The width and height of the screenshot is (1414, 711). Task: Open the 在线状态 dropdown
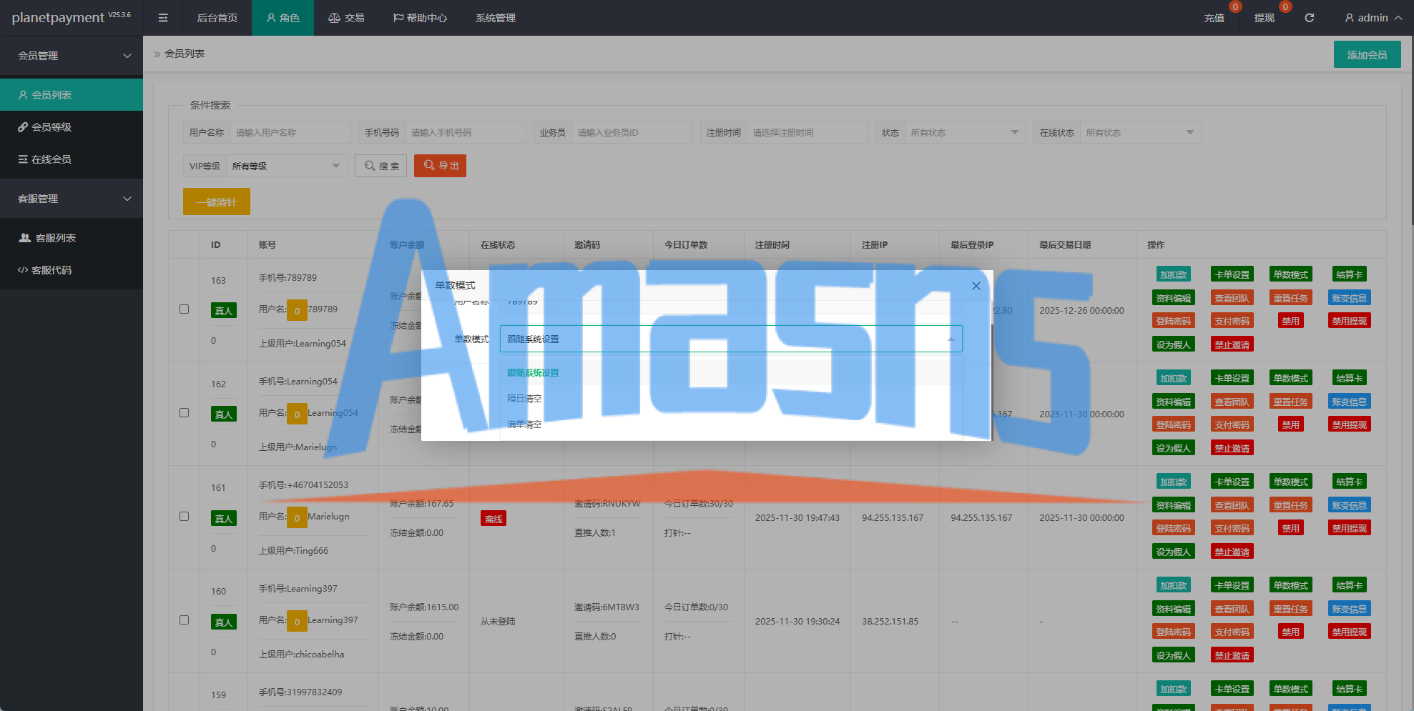[1139, 132]
